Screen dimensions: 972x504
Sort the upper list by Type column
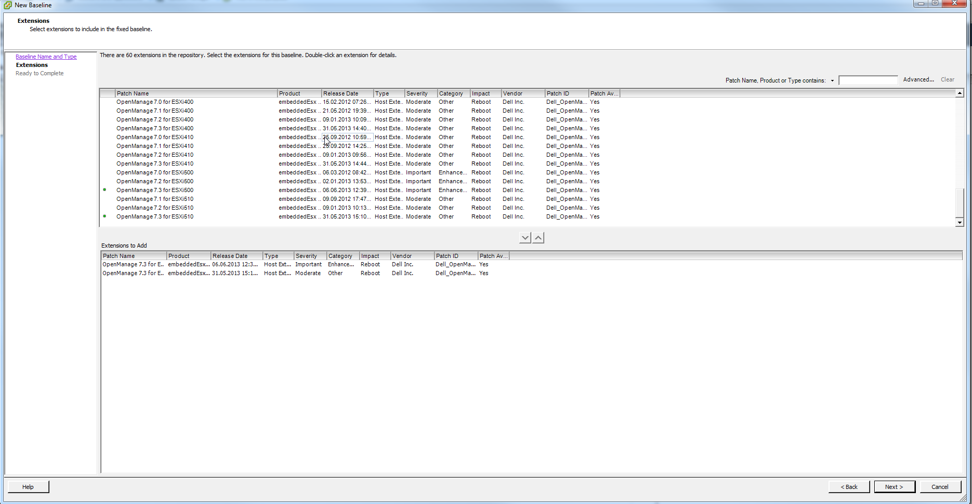(389, 93)
